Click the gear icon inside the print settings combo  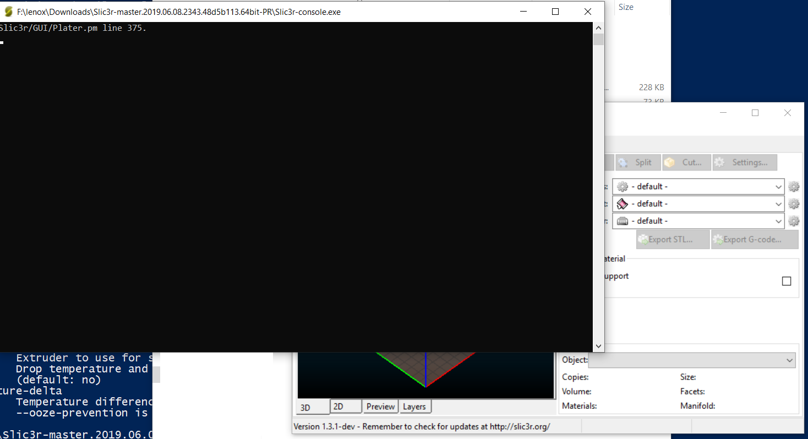point(621,186)
